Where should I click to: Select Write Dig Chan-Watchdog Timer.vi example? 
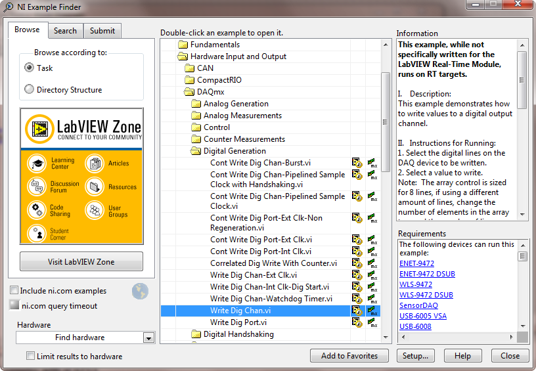pyautogui.click(x=271, y=299)
